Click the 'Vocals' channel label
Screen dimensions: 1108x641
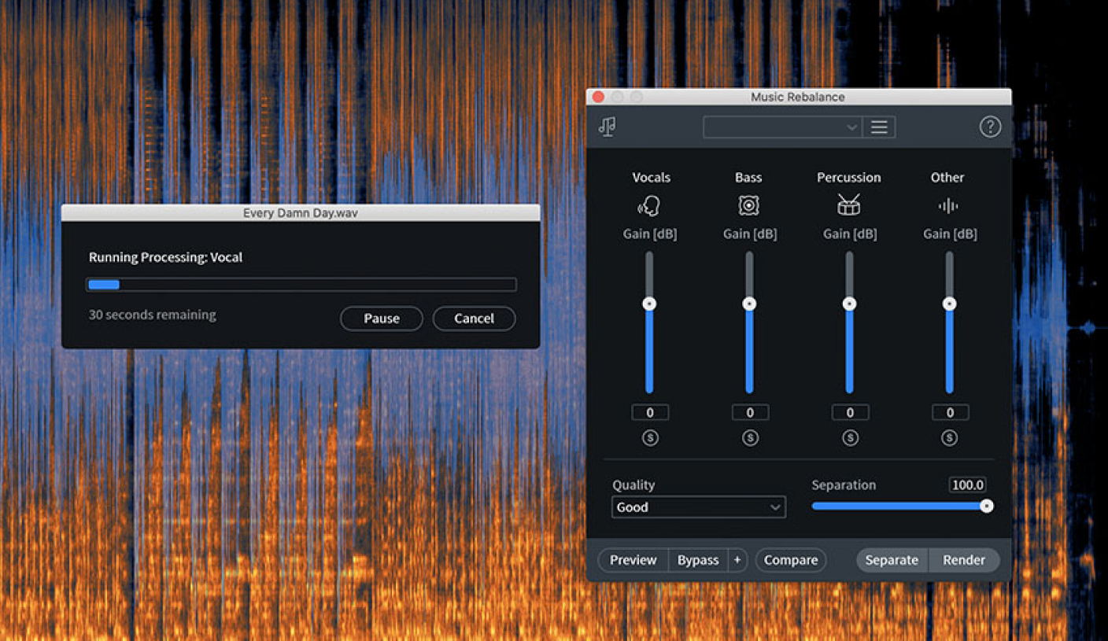click(651, 178)
